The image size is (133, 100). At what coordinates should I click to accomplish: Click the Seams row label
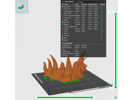66,40
